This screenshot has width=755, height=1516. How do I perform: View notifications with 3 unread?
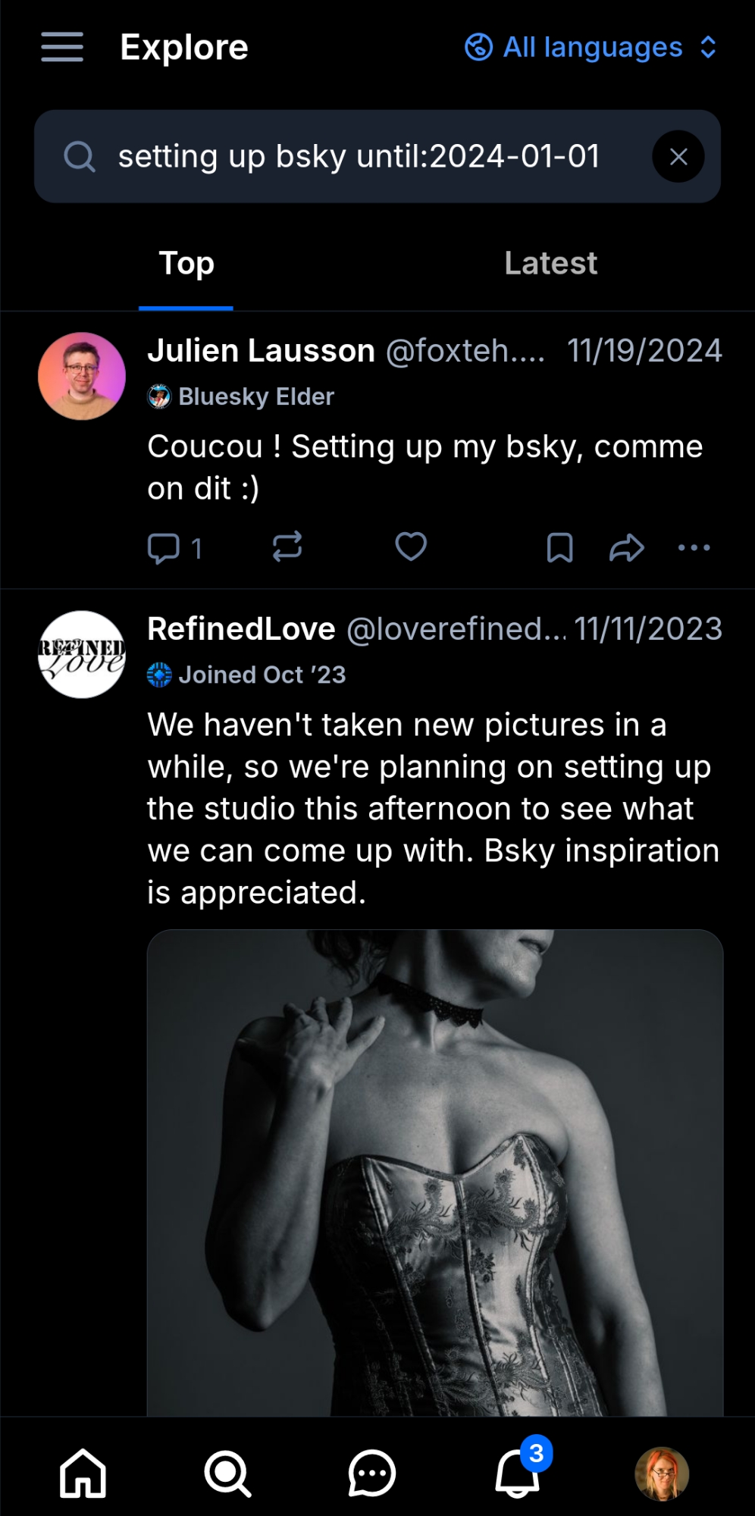point(517,1474)
